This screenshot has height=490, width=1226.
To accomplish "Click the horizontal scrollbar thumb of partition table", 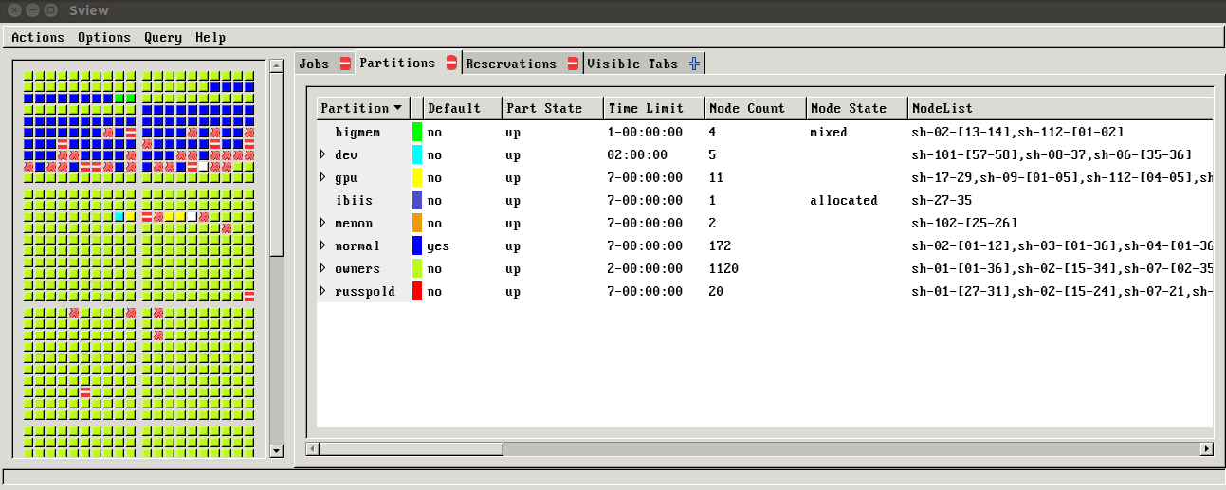I will pos(411,448).
